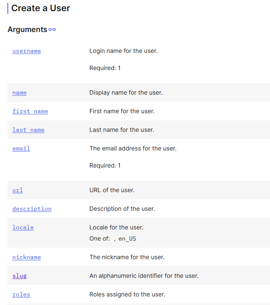Follow the visited slug argument link
Viewport: 270px width, 305px height.
point(19,276)
